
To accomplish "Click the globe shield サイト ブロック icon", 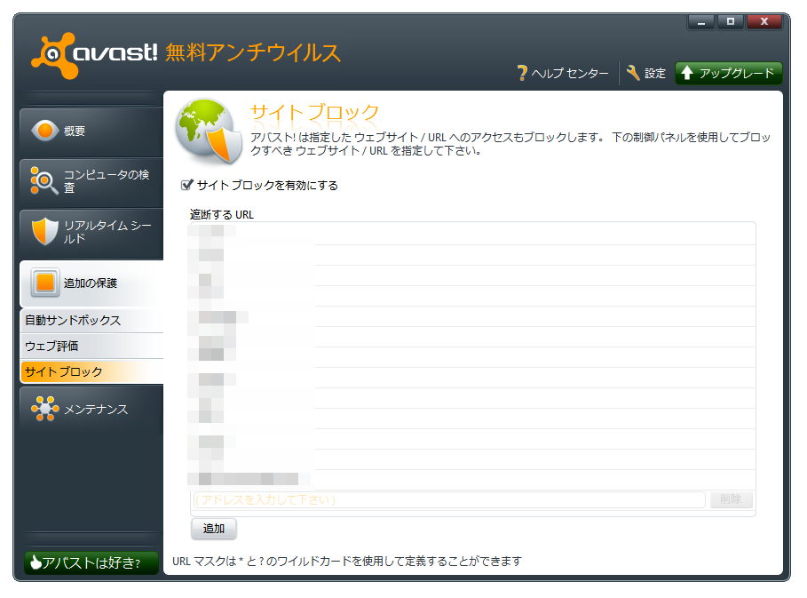I will coord(209,131).
